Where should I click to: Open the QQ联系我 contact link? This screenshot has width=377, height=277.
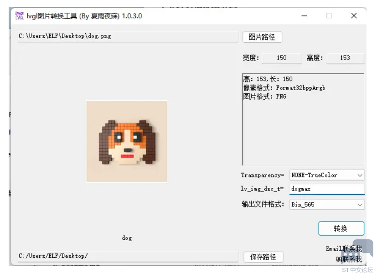348,259
